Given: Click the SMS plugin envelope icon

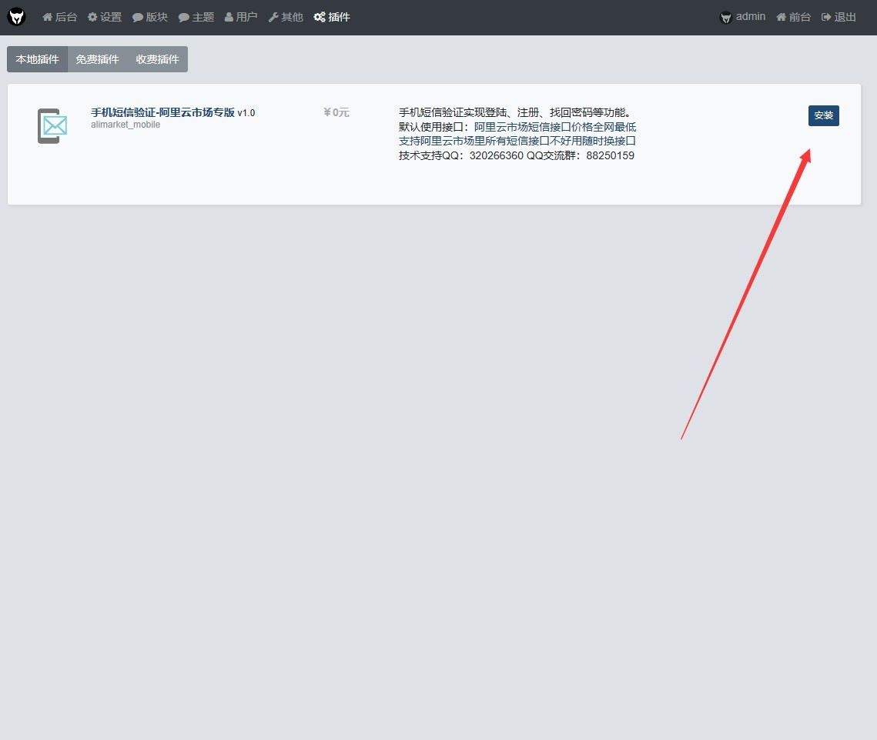Looking at the screenshot, I should pyautogui.click(x=52, y=125).
